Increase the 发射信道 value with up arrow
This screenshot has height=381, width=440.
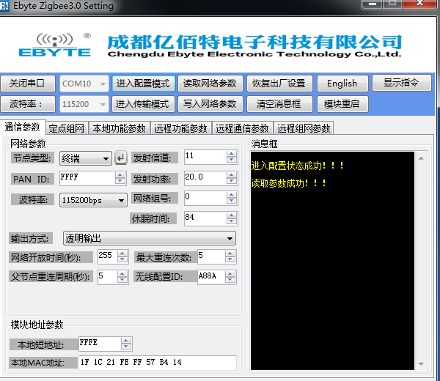[x=232, y=154]
